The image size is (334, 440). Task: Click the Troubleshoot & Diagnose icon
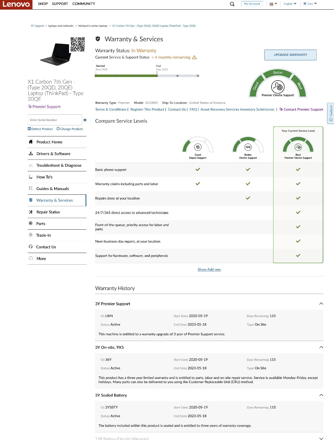(31, 165)
